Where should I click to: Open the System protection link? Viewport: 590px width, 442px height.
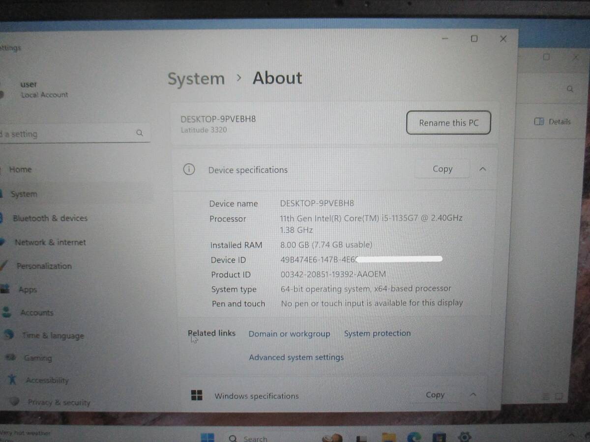tap(377, 333)
